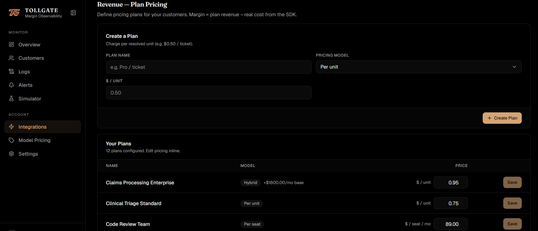Image resolution: width=538 pixels, height=231 pixels.
Task: Click the Customers people icon
Action: tap(11, 58)
